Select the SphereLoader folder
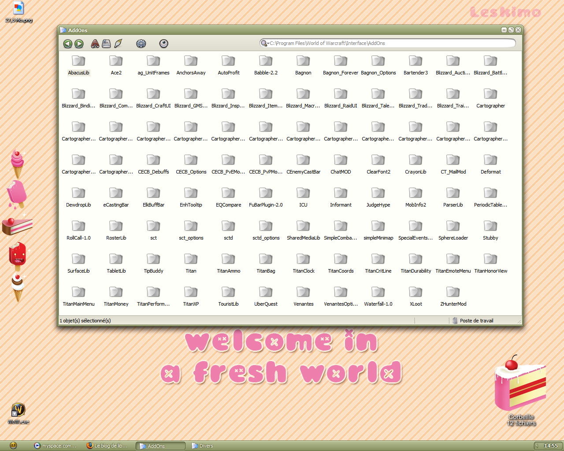This screenshot has width=564, height=451. coord(453,231)
